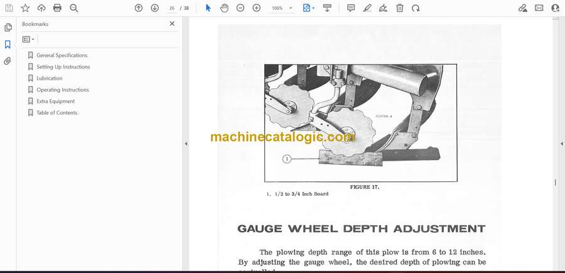The width and height of the screenshot is (565, 273).
Task: Go to Extra Equipment bookmark
Action: click(56, 102)
